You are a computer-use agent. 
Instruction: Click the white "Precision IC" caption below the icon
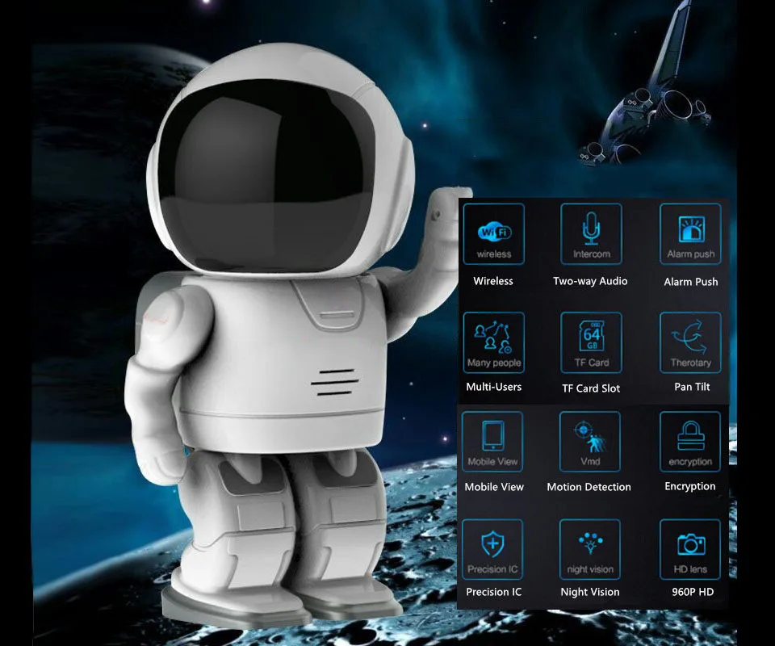[494, 592]
